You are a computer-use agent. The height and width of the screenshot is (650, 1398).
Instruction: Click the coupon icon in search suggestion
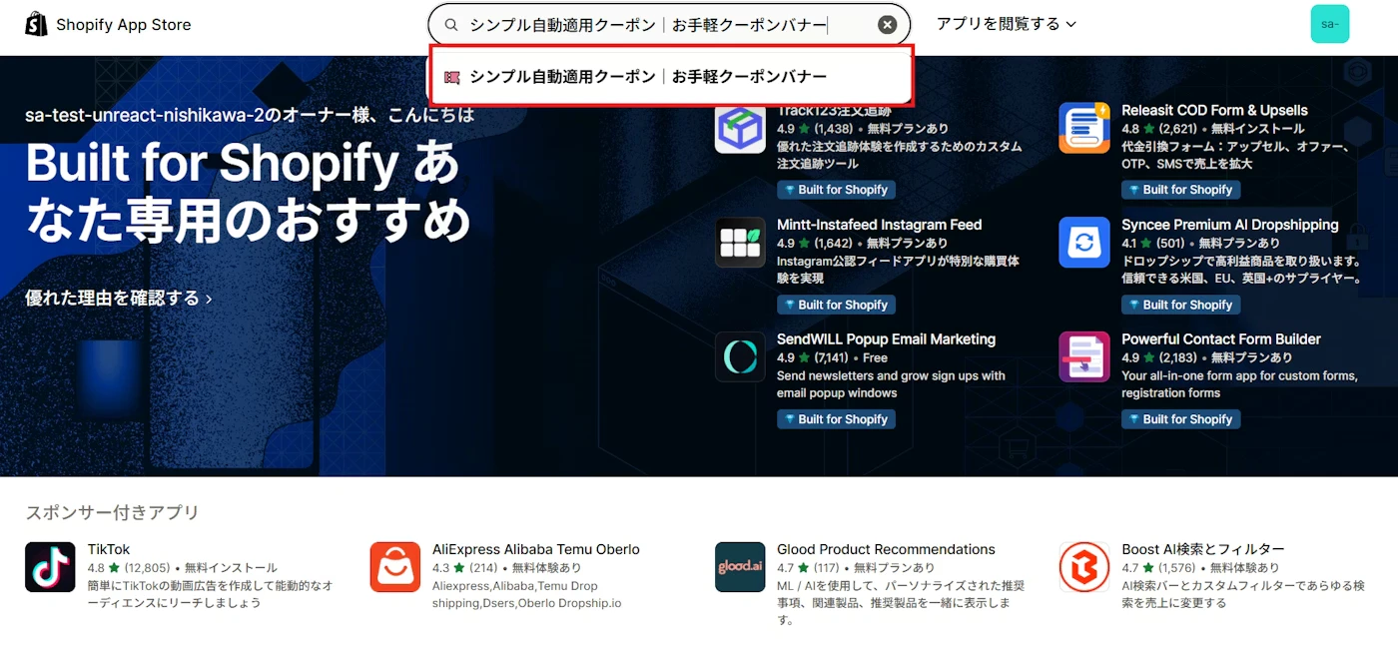pos(452,77)
